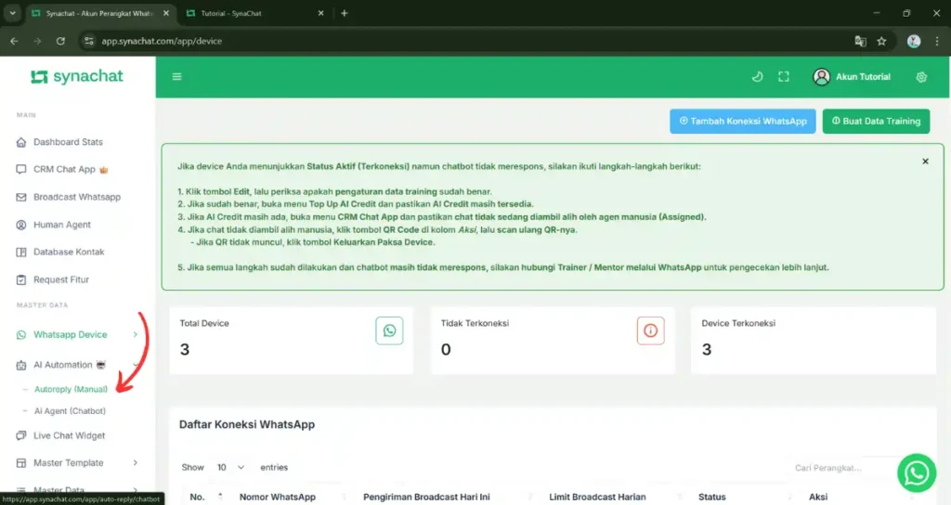This screenshot has width=951, height=505.
Task: Click Tambah Koneksi WhatsApp button
Action: (x=742, y=122)
